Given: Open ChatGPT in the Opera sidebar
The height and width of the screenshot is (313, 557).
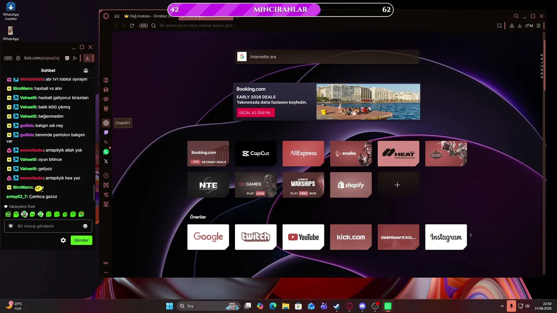Looking at the screenshot, I should pos(106,123).
